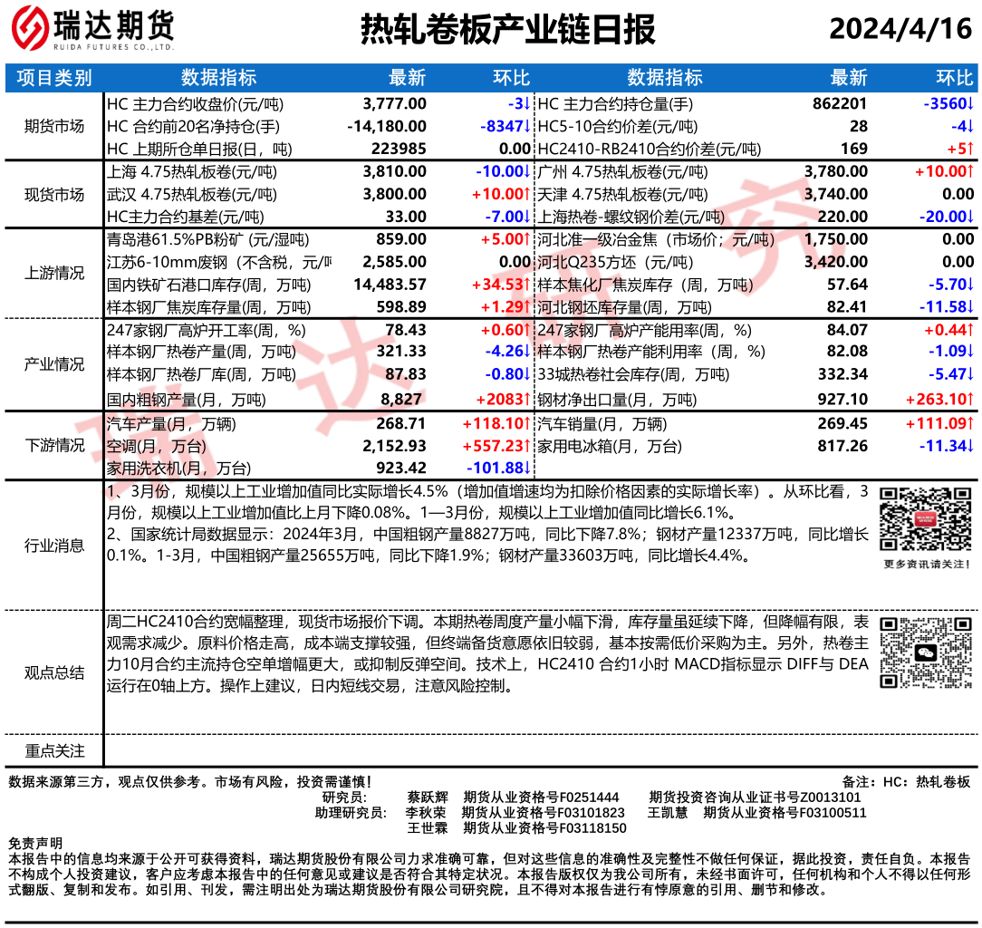Click the 重点关注 row label
Viewport: 982px width, 928px height.
(x=54, y=750)
